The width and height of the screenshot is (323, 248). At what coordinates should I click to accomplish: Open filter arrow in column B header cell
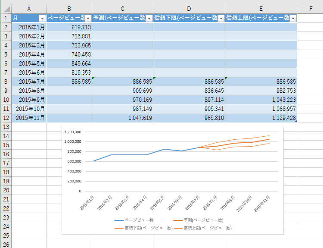click(x=87, y=18)
